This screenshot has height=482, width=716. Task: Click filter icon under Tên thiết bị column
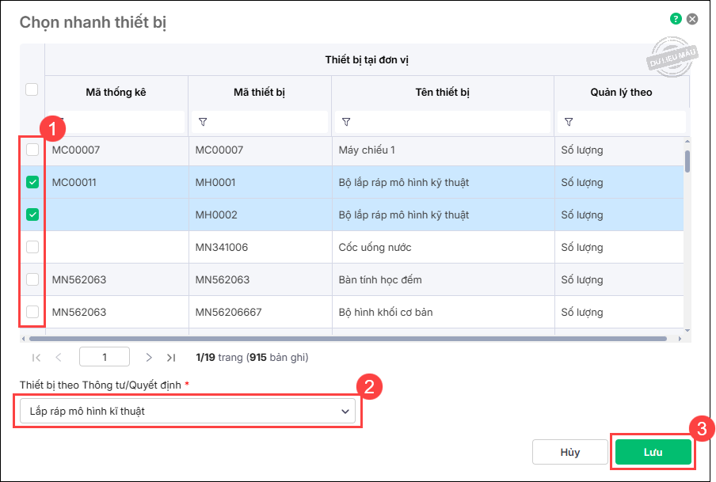pyautogui.click(x=346, y=122)
